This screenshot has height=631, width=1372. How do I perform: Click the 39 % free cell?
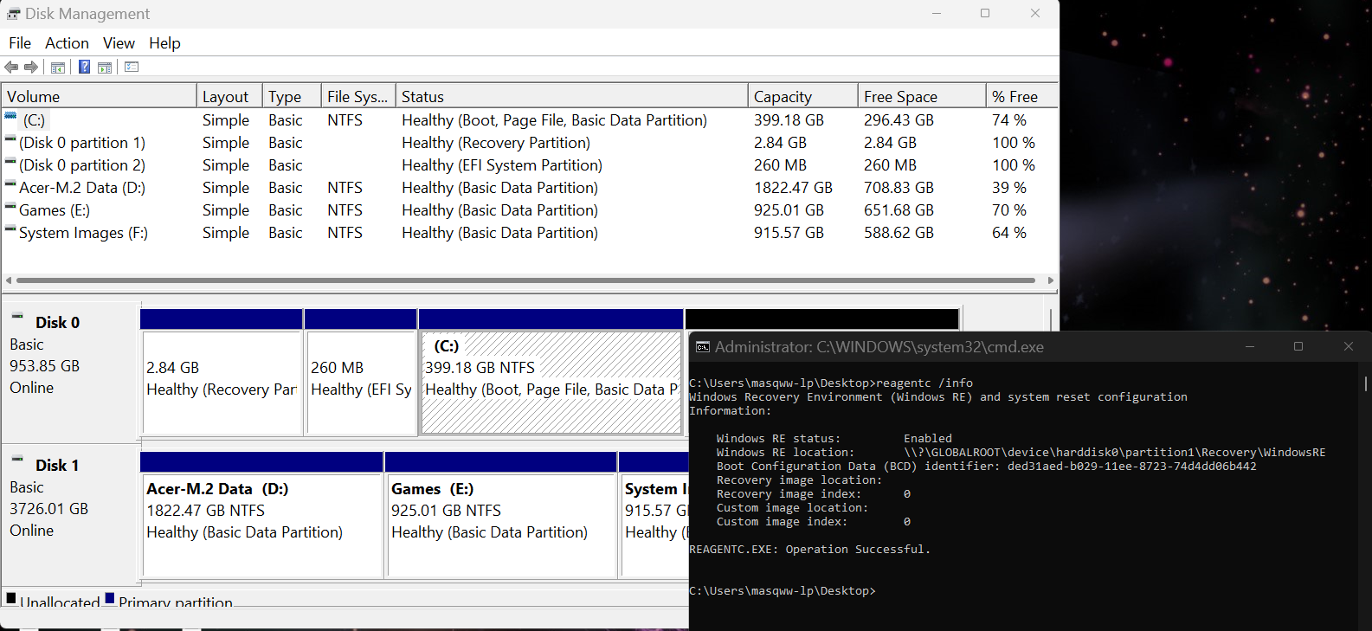click(1009, 188)
